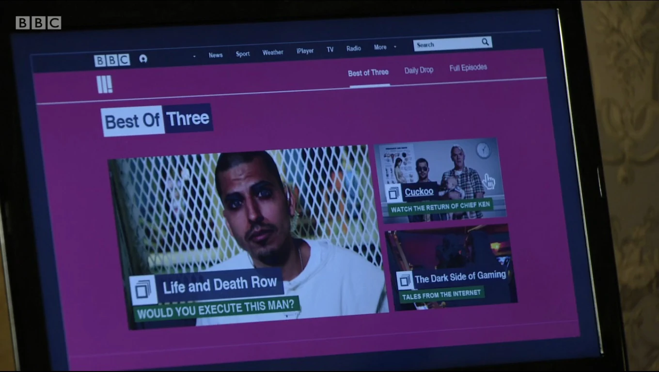Switch to the Full Episodes tab
The height and width of the screenshot is (372, 659).
click(468, 68)
